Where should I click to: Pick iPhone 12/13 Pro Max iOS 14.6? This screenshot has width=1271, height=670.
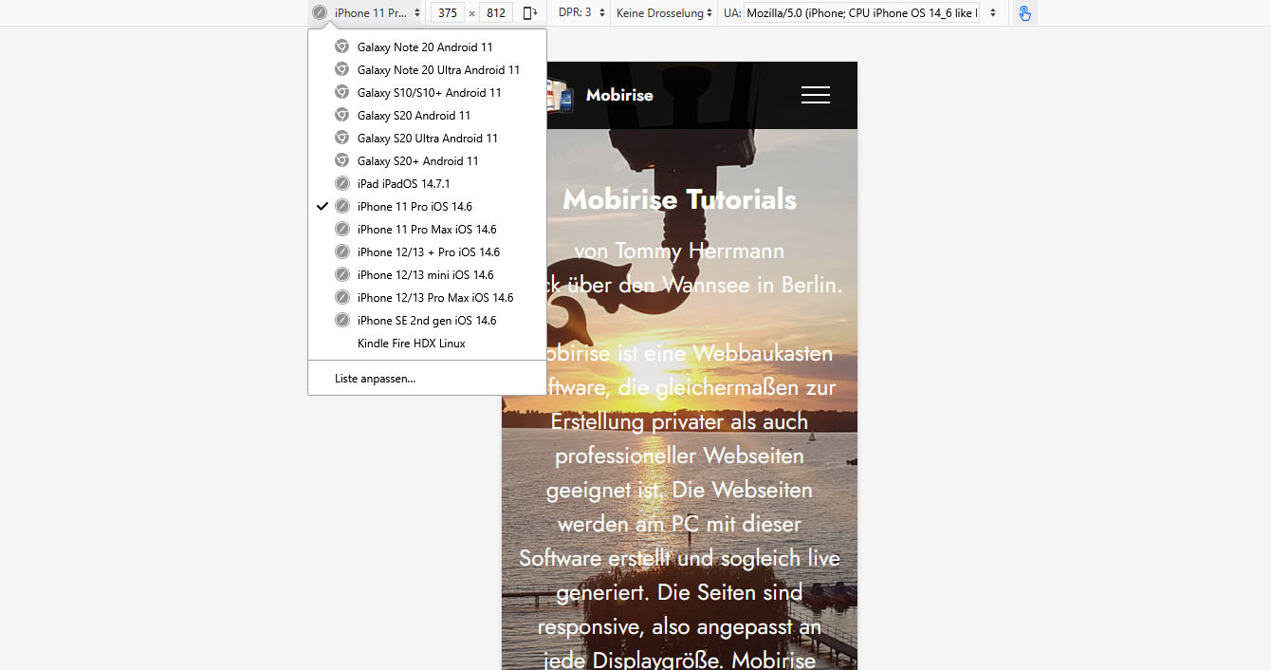(x=434, y=297)
